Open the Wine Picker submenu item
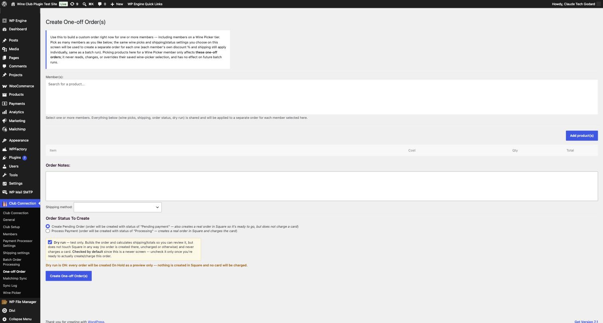603x323 pixels. 12,293
